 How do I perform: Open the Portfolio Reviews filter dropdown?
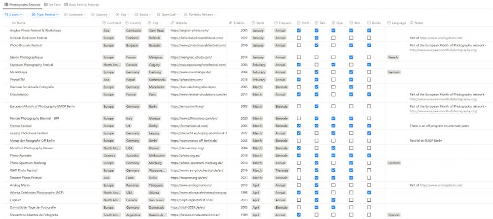coord(200,14)
